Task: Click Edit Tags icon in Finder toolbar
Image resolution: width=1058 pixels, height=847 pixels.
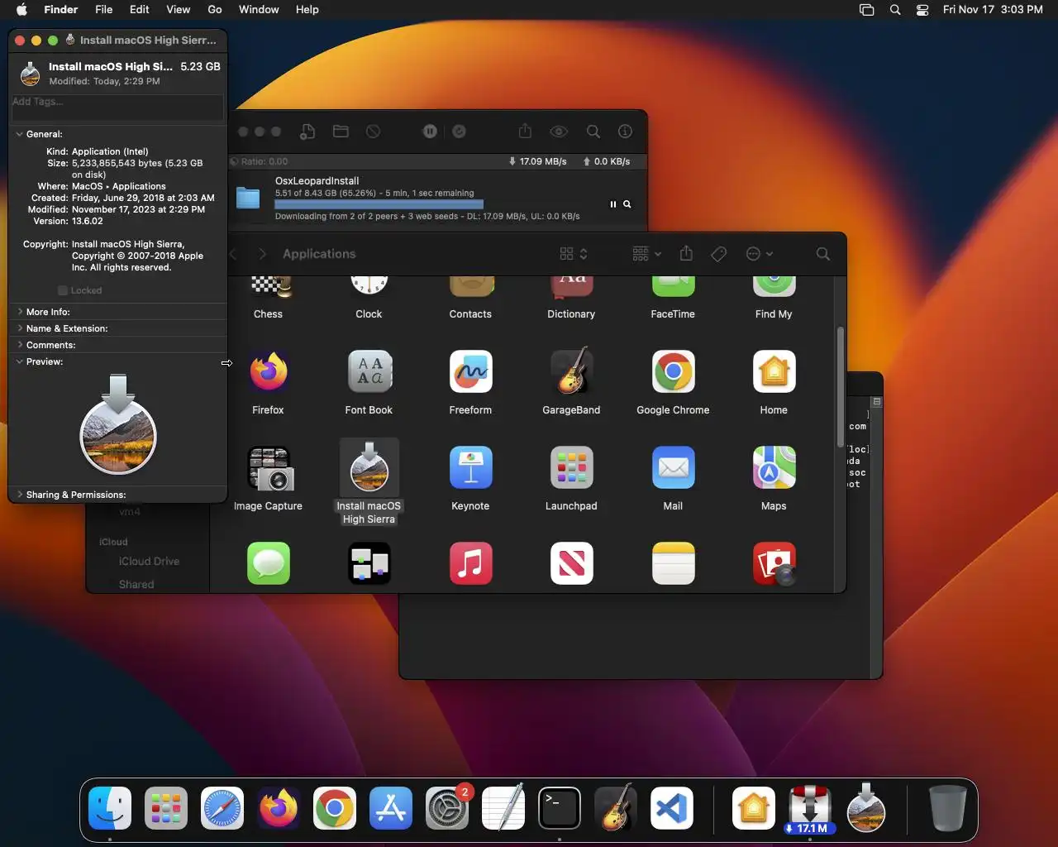Action: (719, 254)
